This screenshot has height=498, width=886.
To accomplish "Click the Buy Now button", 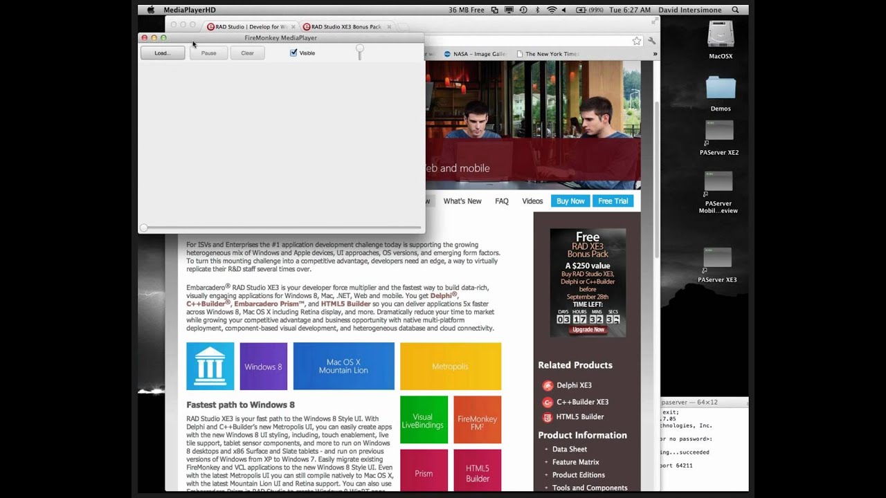I will [x=571, y=201].
